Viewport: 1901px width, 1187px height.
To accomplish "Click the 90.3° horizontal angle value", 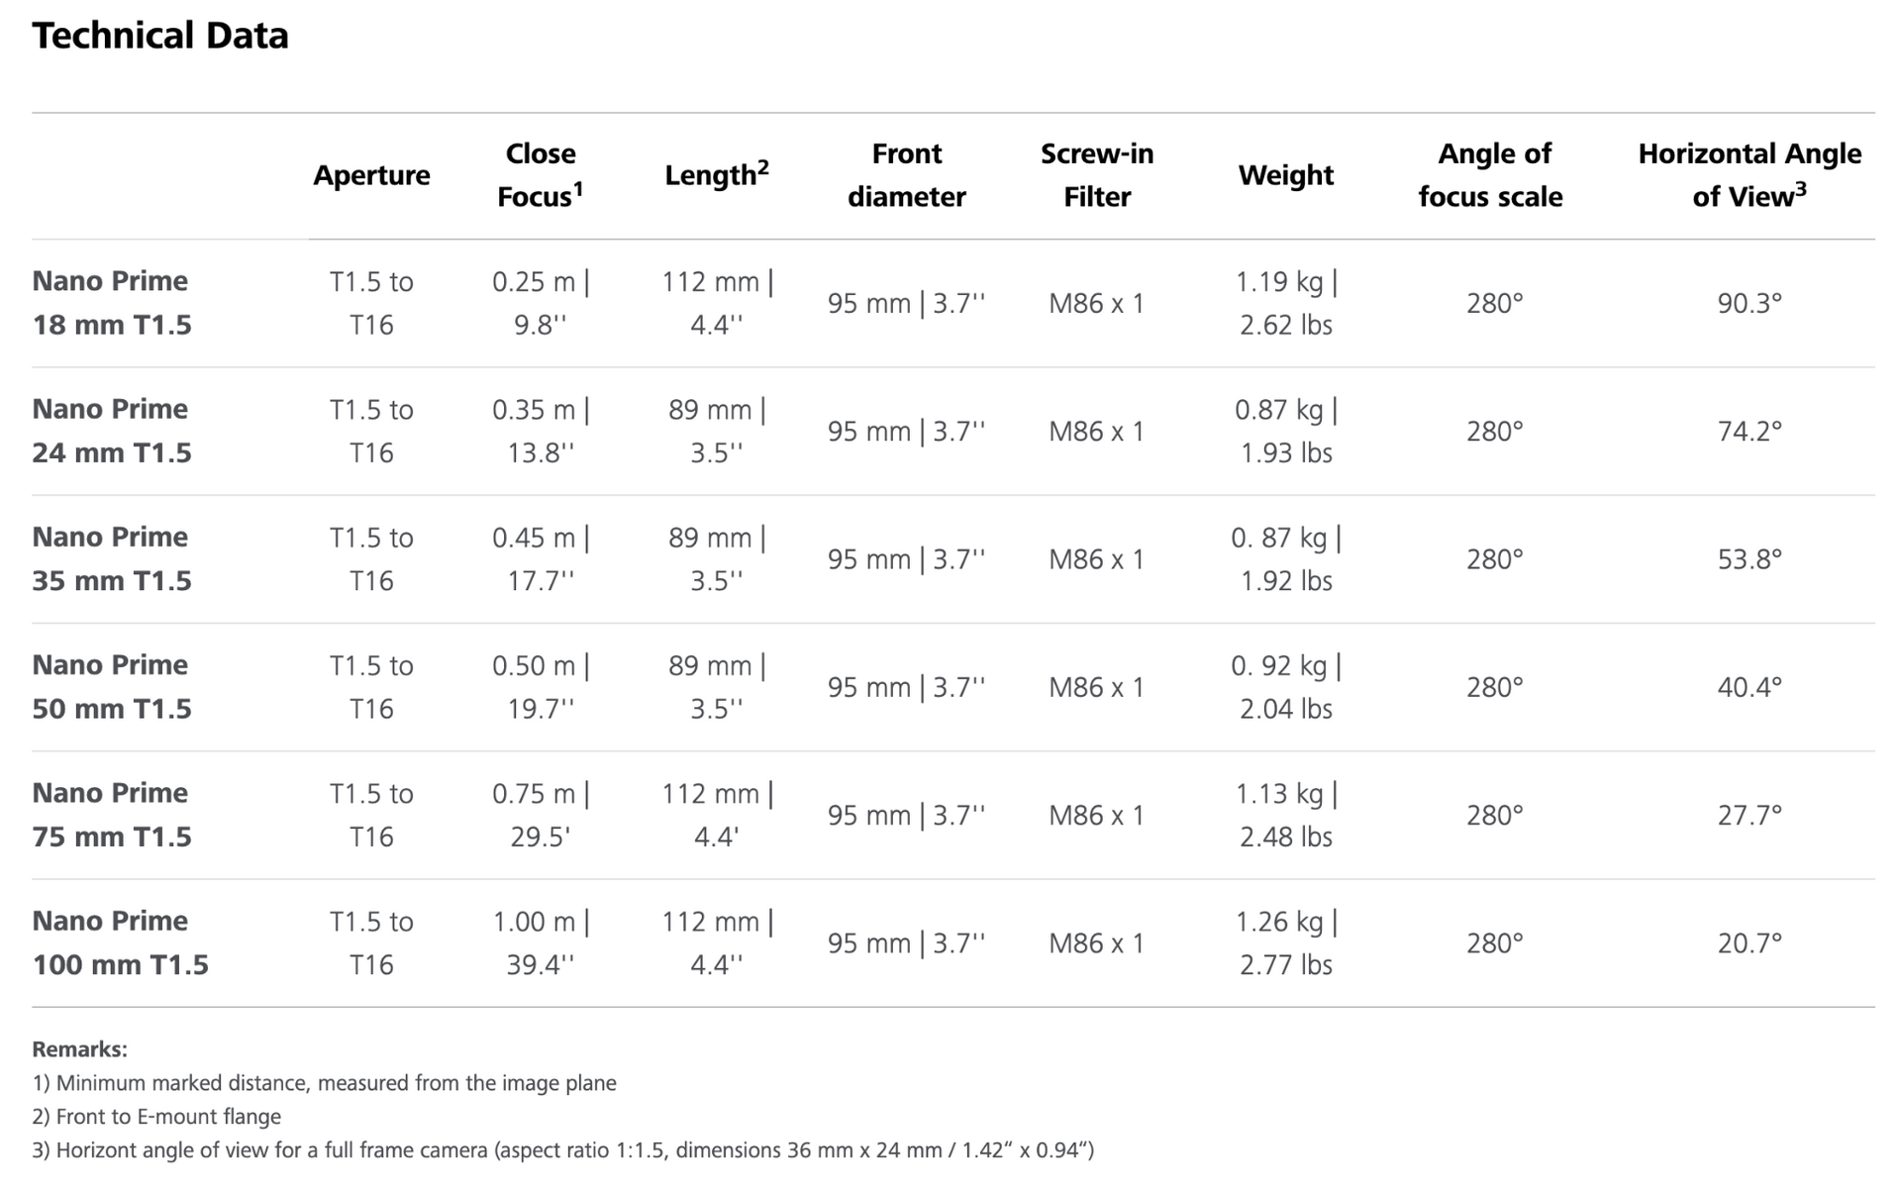I will click(x=1750, y=303).
